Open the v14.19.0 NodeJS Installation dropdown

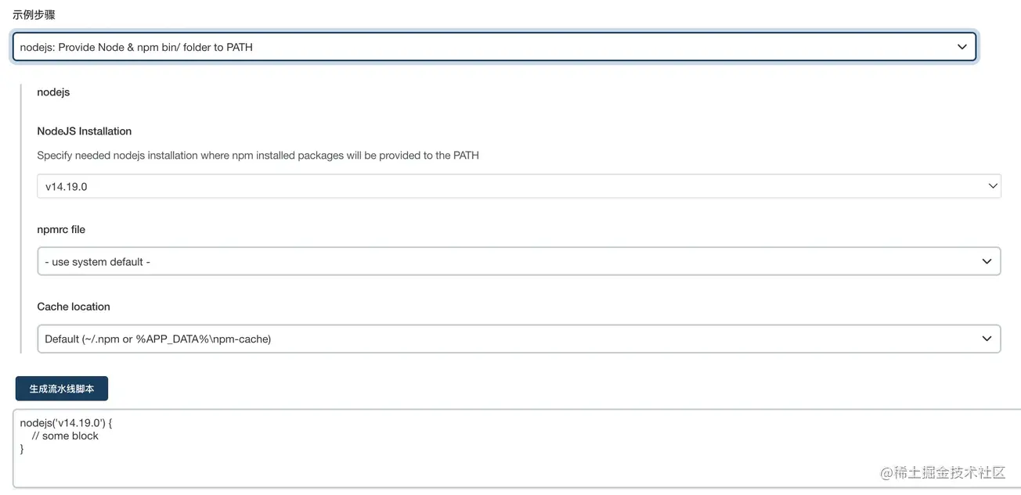coord(519,186)
